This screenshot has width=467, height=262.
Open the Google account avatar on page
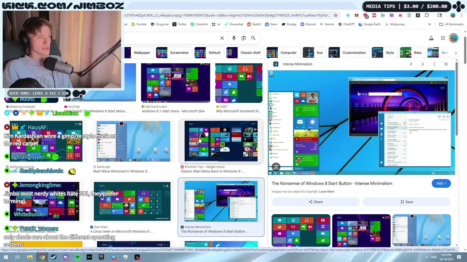[x=454, y=38]
